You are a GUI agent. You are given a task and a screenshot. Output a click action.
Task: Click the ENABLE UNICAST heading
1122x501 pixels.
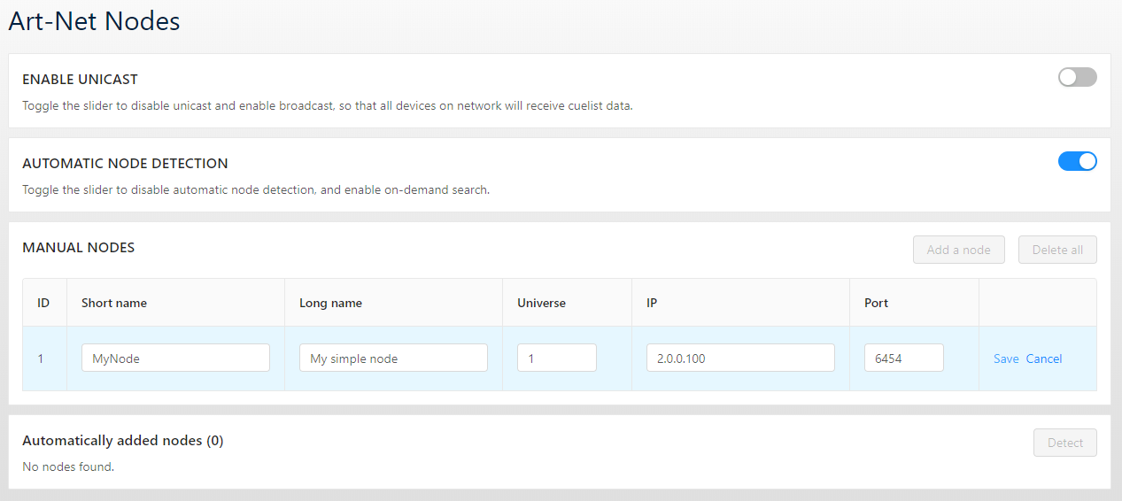[80, 80]
